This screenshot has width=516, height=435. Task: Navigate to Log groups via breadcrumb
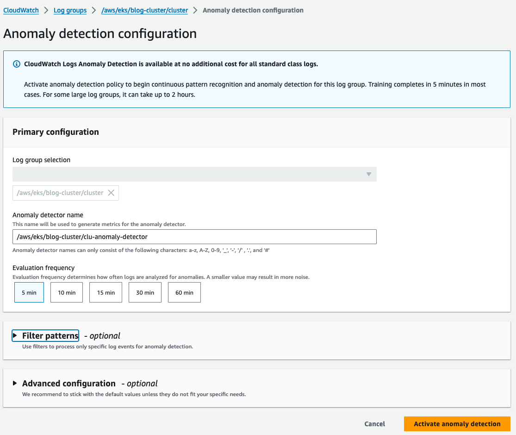pos(70,10)
